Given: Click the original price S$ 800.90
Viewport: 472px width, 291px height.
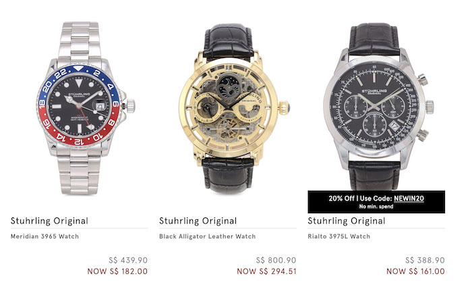Looking at the screenshot, I should [276, 260].
